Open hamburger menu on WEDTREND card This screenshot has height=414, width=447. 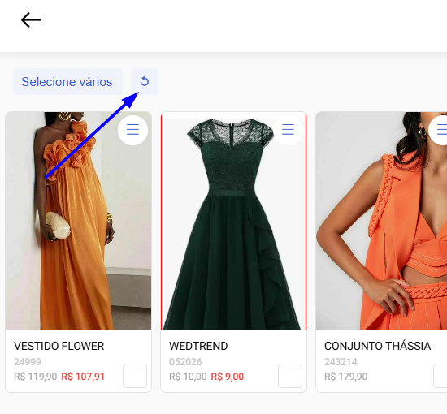[288, 130]
